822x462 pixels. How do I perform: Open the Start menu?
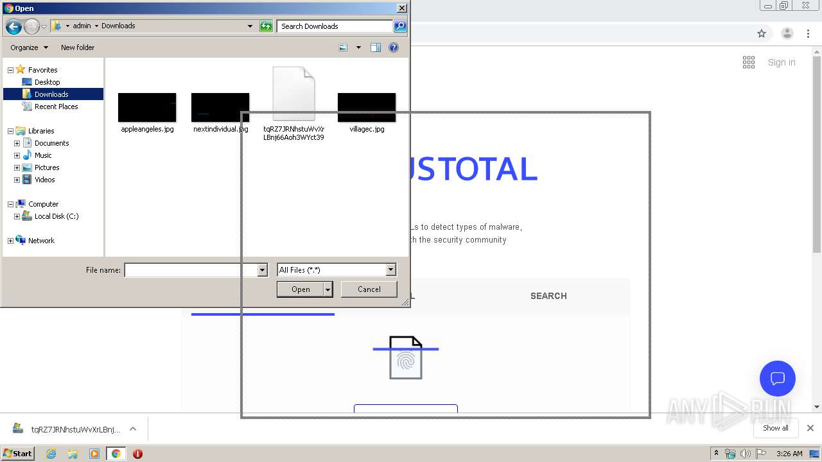pos(17,454)
